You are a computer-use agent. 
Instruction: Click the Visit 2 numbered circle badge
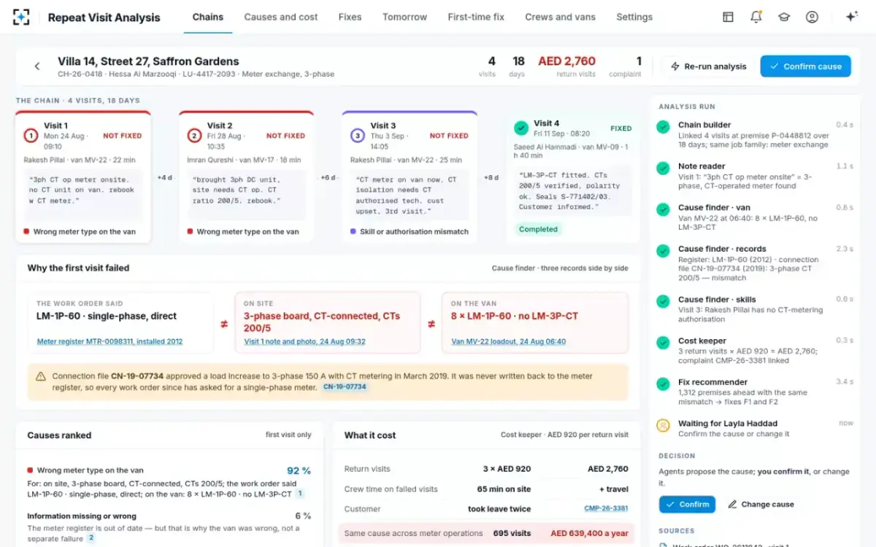[x=194, y=135]
